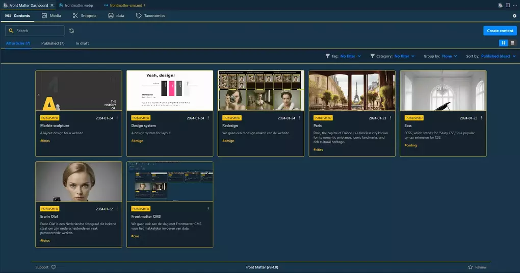Click #design tag on Design system

[137, 141]
